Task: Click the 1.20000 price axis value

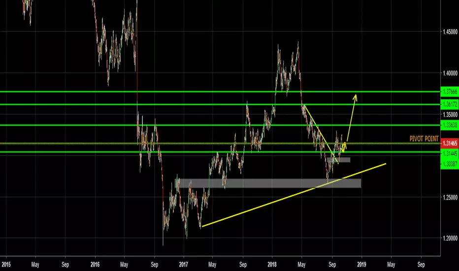Action: click(450, 238)
